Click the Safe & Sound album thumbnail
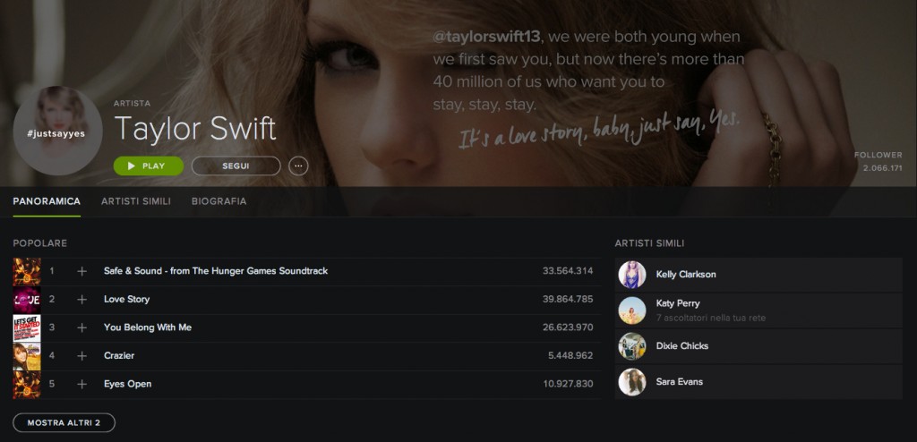Viewport: 917px width, 442px height. click(27, 271)
